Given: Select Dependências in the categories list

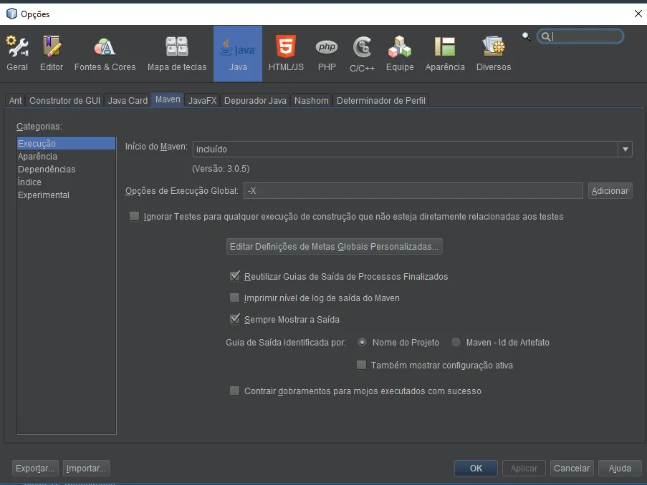Looking at the screenshot, I should 47,170.
